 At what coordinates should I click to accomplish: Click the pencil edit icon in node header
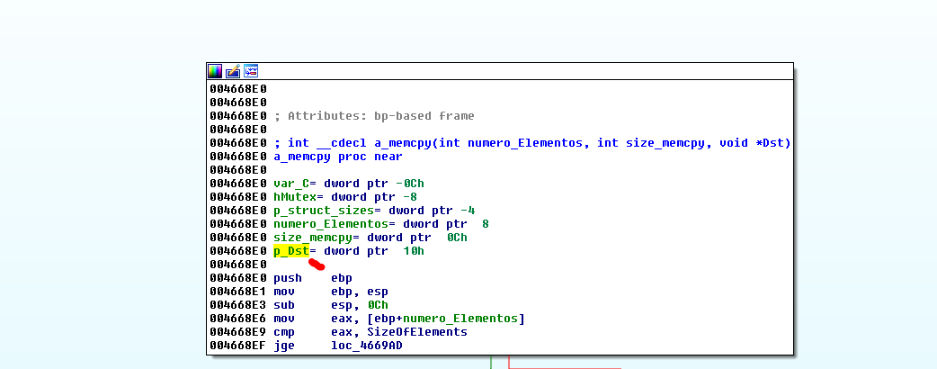[x=233, y=70]
